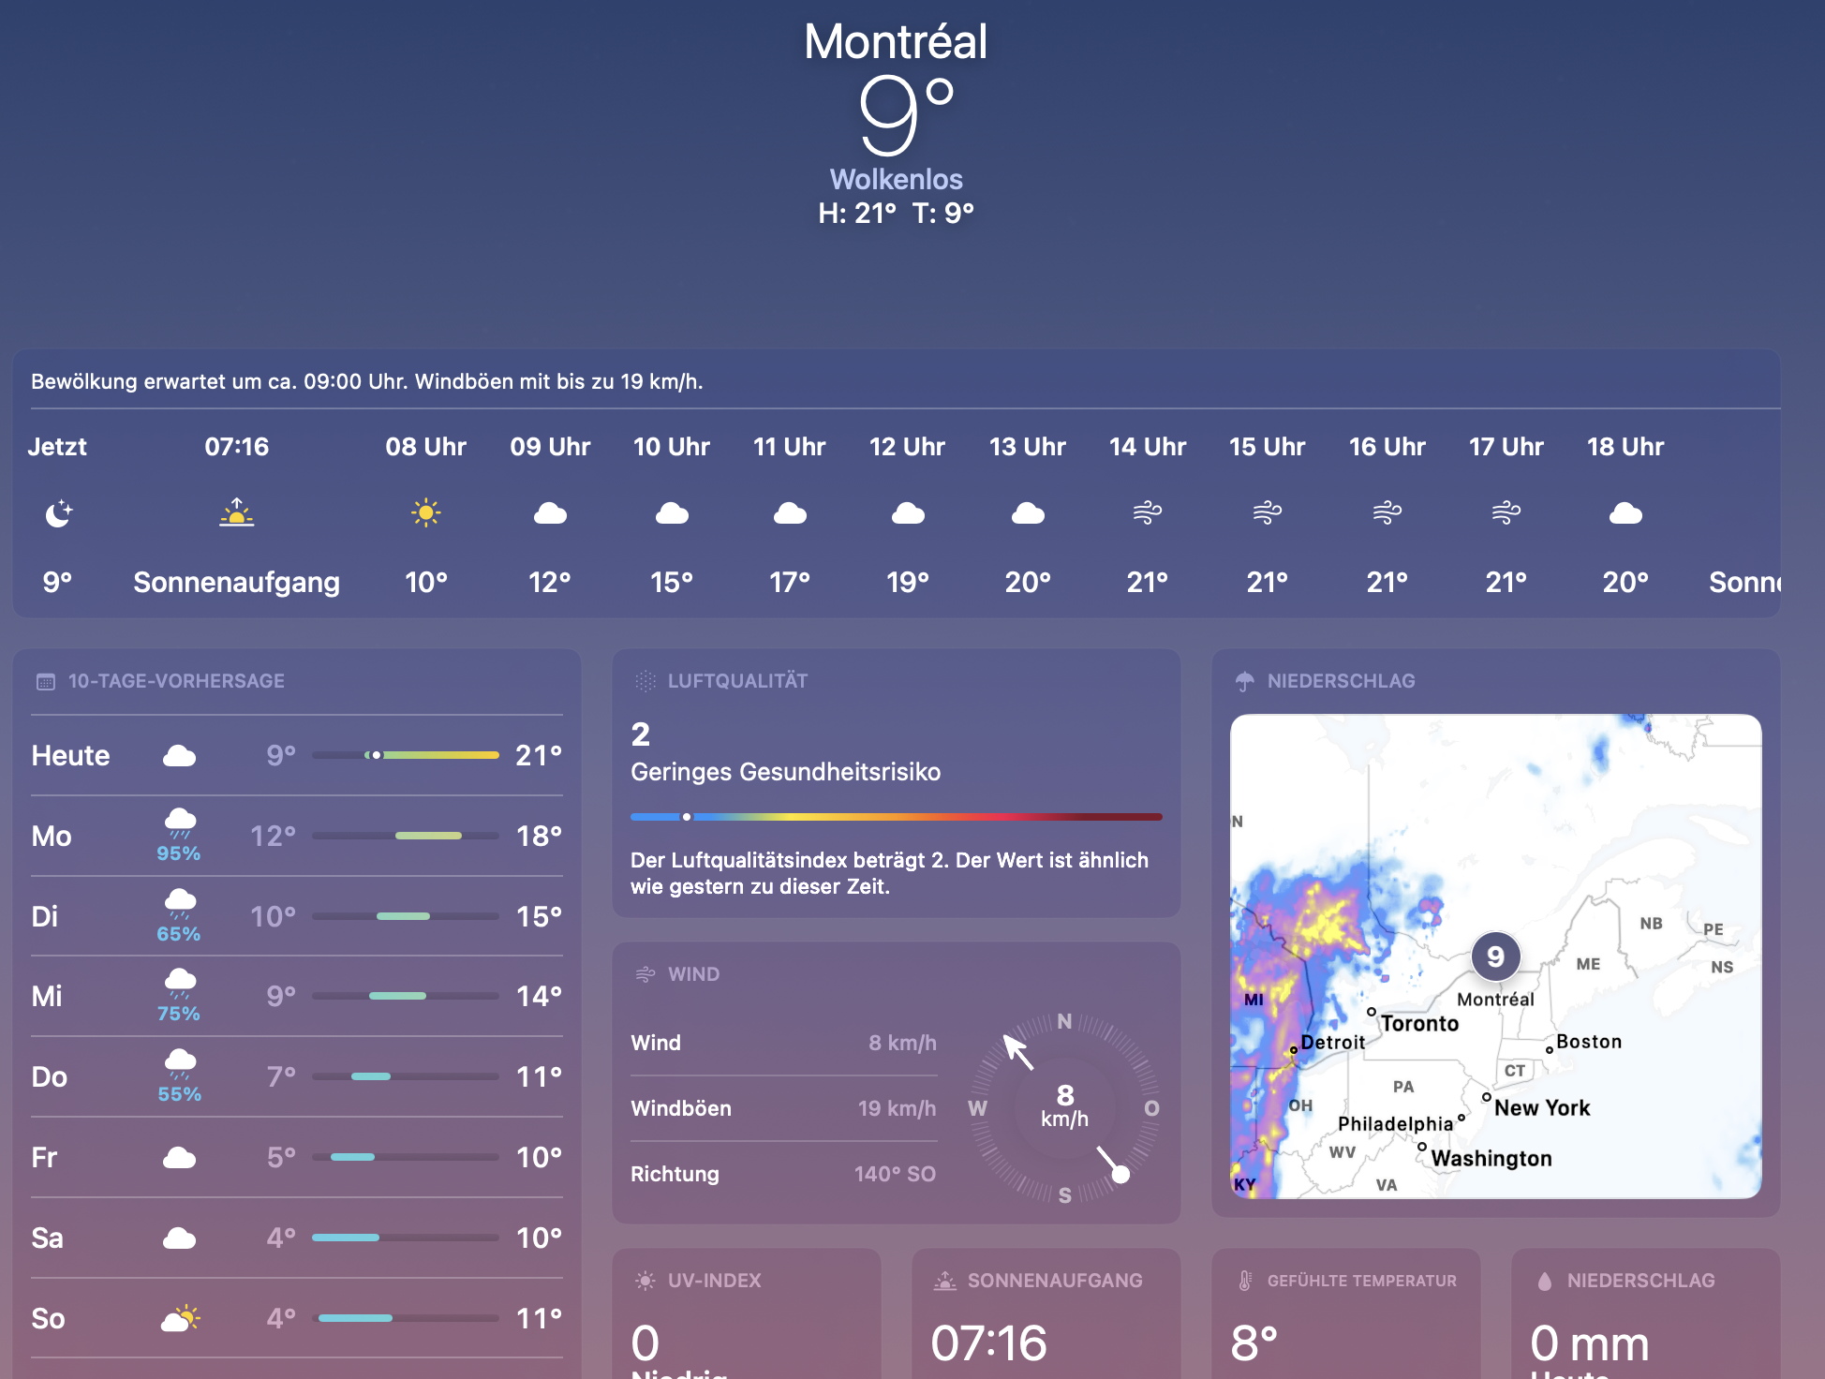Screen dimensions: 1825x1379
Task: Open the Luftqualität card
Action: [x=896, y=782]
